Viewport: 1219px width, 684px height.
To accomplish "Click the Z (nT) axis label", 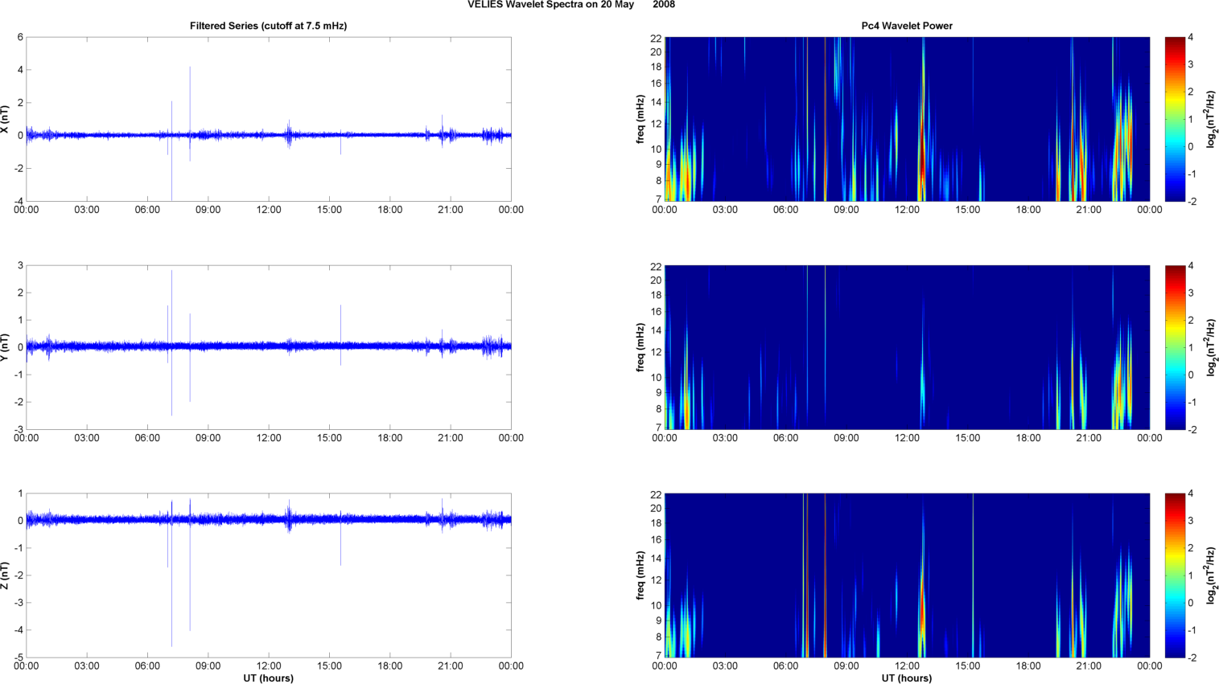I will click(5, 575).
